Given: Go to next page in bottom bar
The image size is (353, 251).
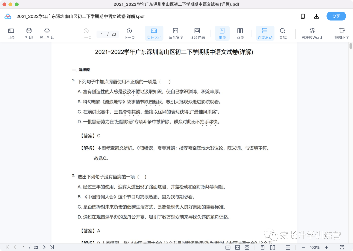Looking at the screenshot, I should pyautogui.click(x=44, y=247).
